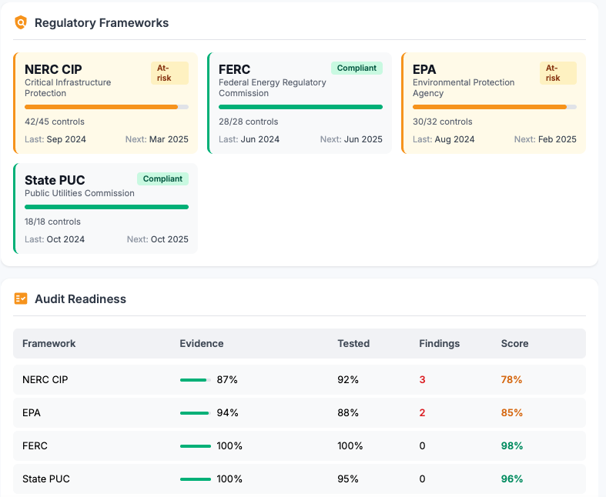The height and width of the screenshot is (497, 606).
Task: Click FERC score 98%
Action: pyautogui.click(x=512, y=446)
